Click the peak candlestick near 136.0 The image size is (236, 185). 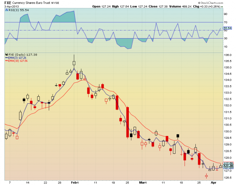point(74,63)
